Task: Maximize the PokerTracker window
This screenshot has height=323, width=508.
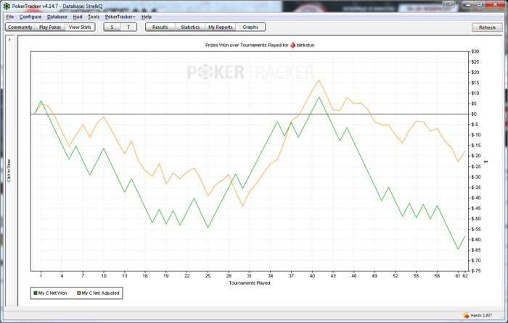Action: 480,4
